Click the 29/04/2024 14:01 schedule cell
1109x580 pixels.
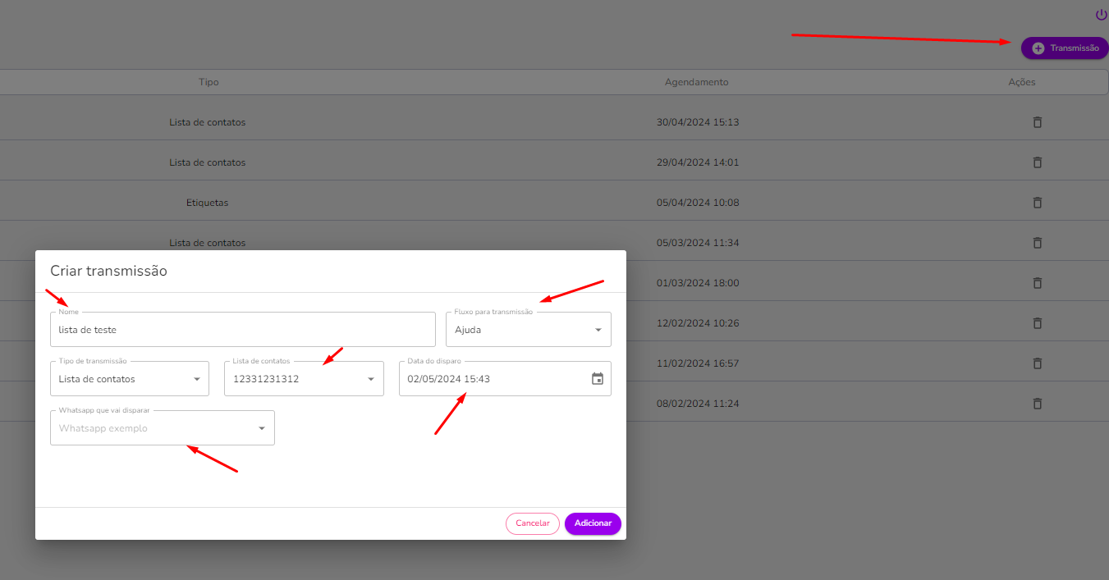(698, 162)
